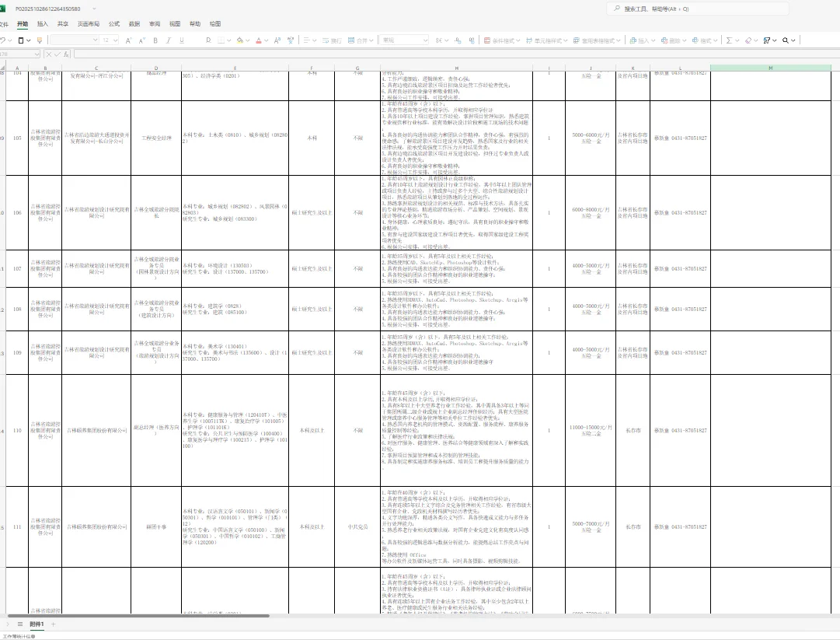Open cell styles (单元格样式)
The image size is (840, 640).
pyautogui.click(x=547, y=40)
